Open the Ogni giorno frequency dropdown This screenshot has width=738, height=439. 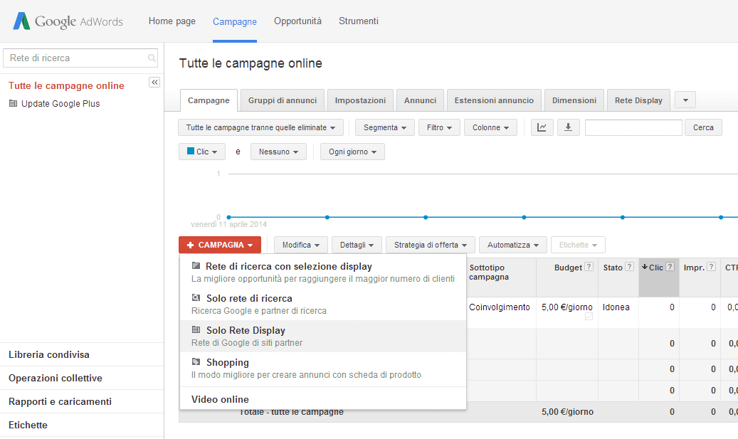(x=352, y=152)
